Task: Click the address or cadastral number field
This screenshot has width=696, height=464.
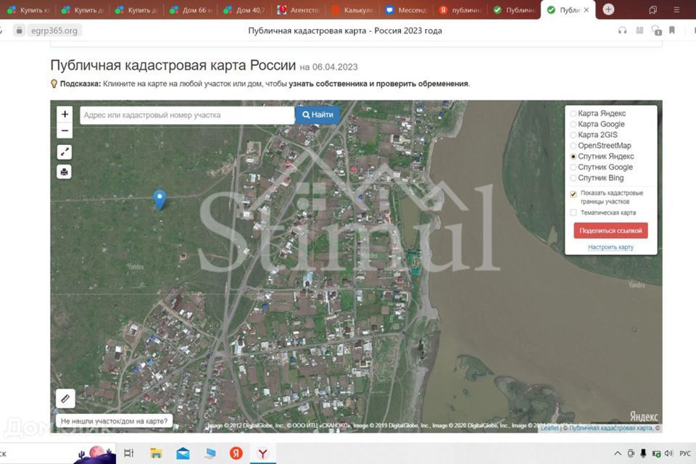Action: [x=186, y=115]
